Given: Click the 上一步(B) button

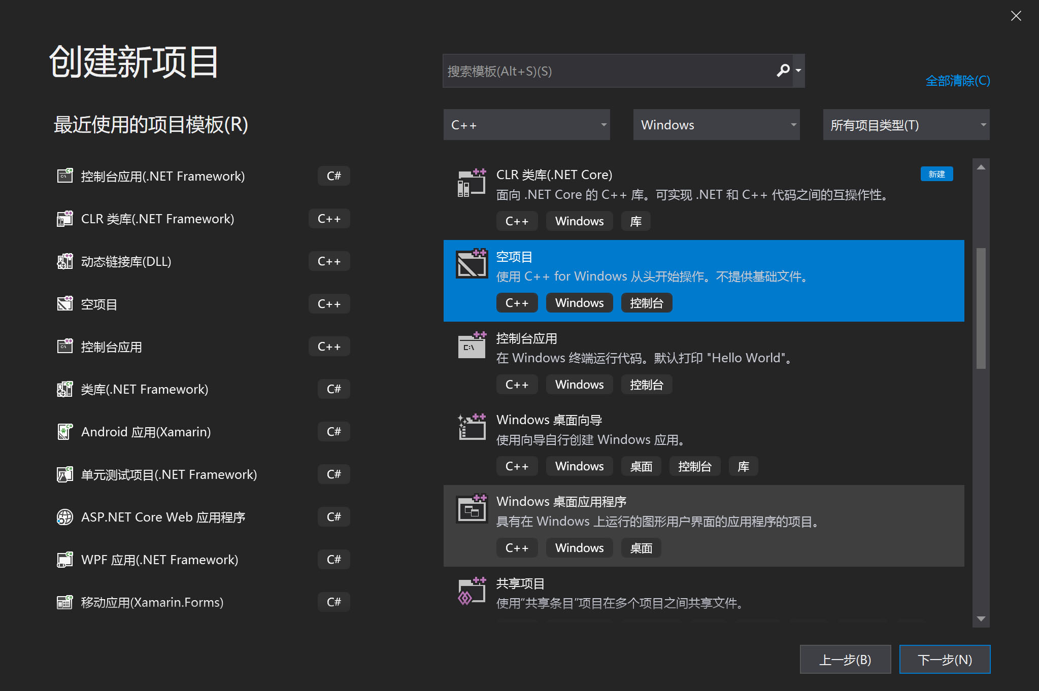Looking at the screenshot, I should (845, 659).
